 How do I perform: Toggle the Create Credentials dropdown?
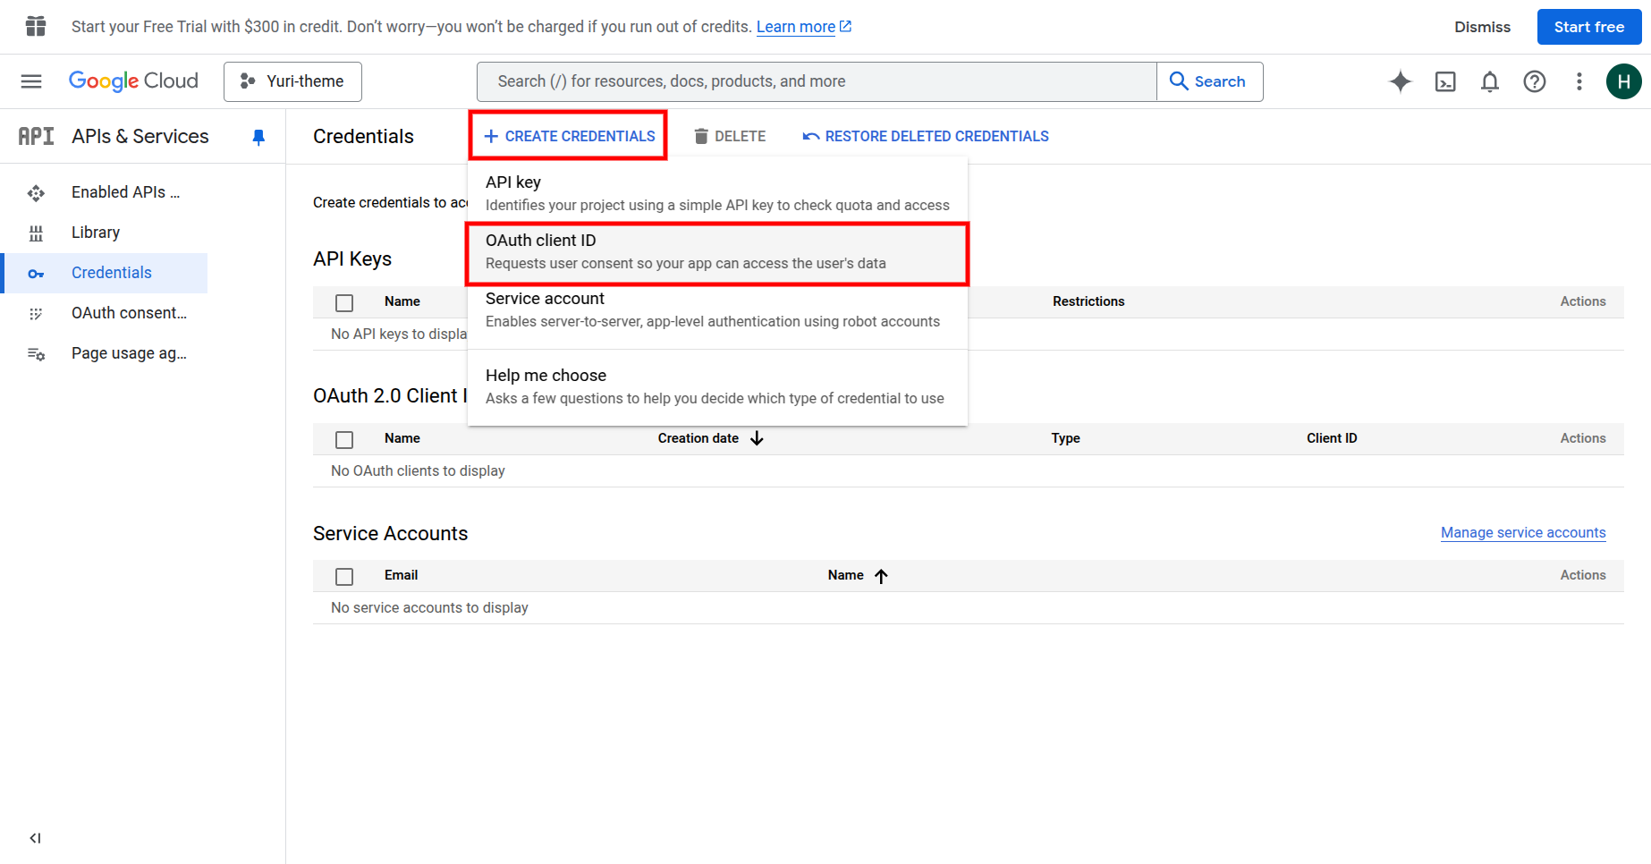tap(569, 136)
